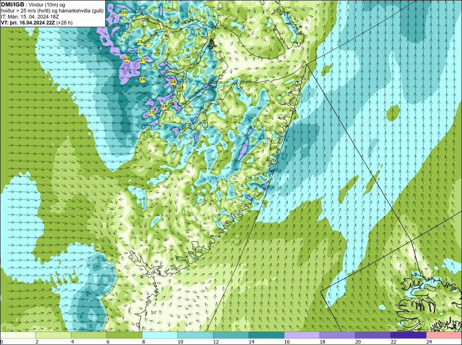Image resolution: width=462 pixels, height=345 pixels.
Task: Click the pale cream 0–2 m/s legend swatch
Action: (x=18, y=335)
